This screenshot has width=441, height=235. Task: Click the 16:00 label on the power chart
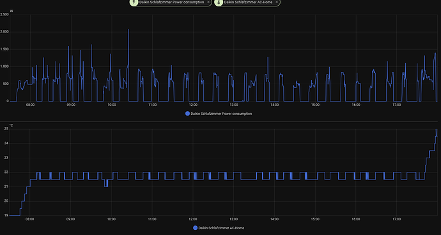click(x=356, y=105)
